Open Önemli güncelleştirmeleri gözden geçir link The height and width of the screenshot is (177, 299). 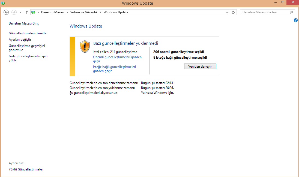pos(117,59)
